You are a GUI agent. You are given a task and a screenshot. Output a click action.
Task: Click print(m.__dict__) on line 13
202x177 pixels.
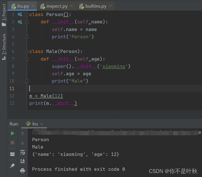pyautogui.click(x=53, y=103)
